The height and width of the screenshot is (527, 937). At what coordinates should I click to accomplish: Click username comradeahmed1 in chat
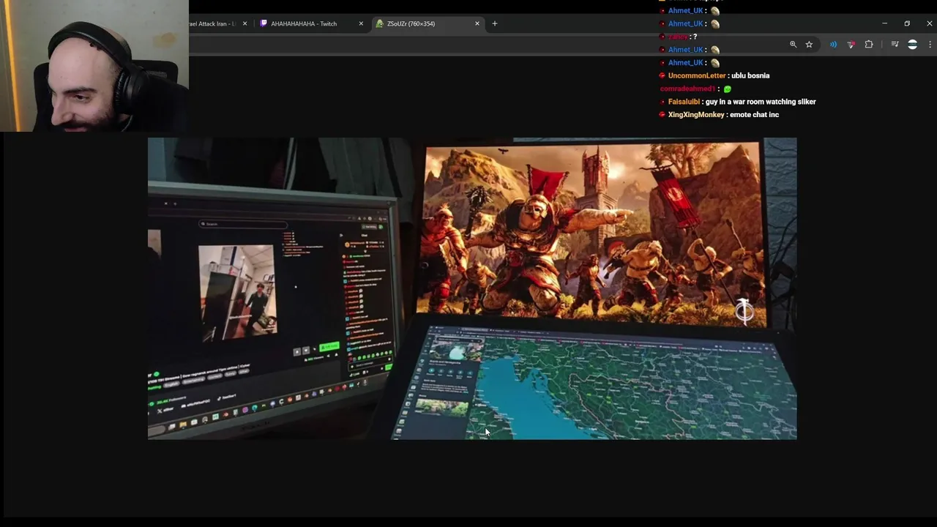tap(687, 89)
